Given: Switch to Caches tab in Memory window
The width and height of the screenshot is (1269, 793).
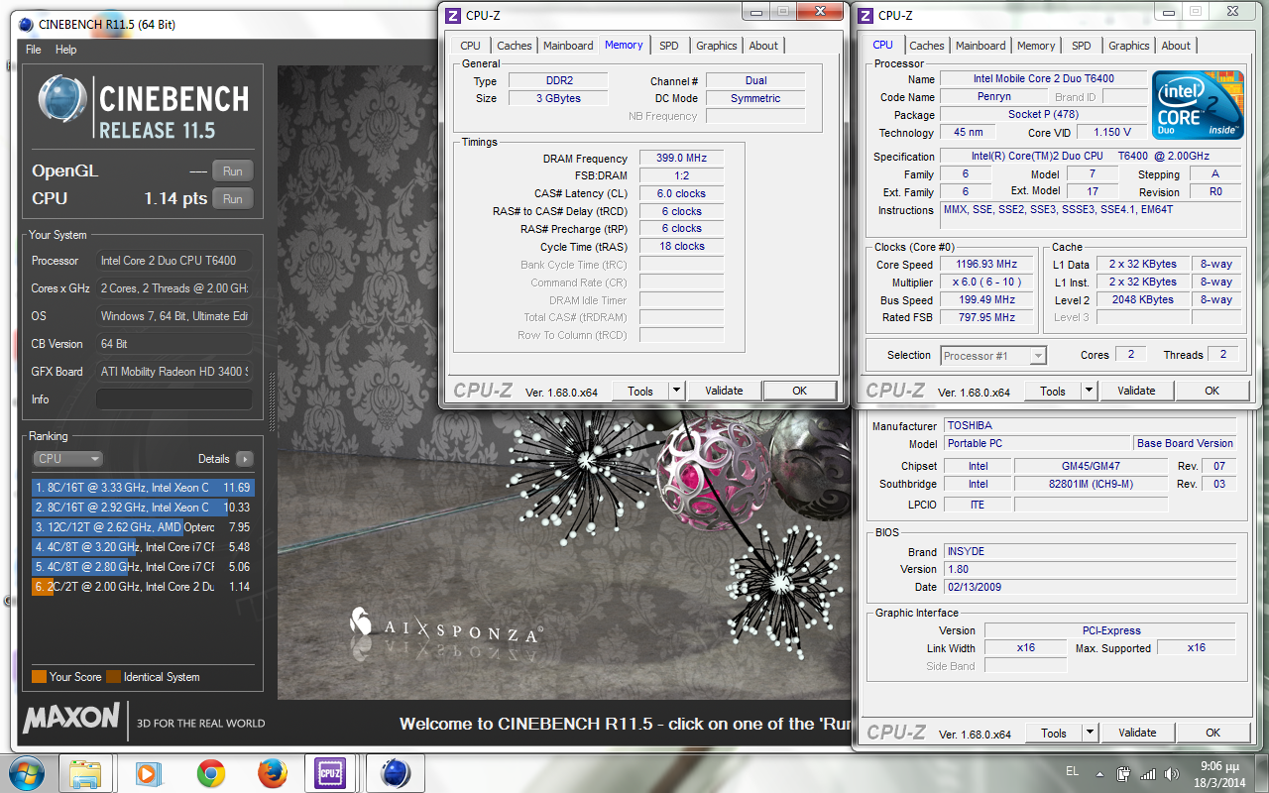Looking at the screenshot, I should (x=515, y=46).
